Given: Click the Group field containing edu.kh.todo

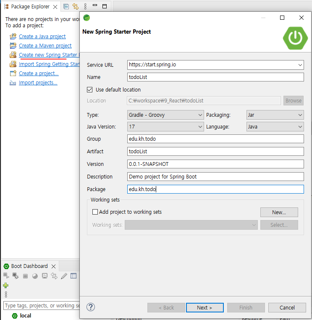Looking at the screenshot, I should click(x=215, y=139).
